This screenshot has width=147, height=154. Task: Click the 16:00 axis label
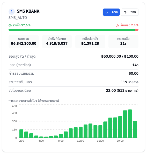pyautogui.click(x=100, y=141)
